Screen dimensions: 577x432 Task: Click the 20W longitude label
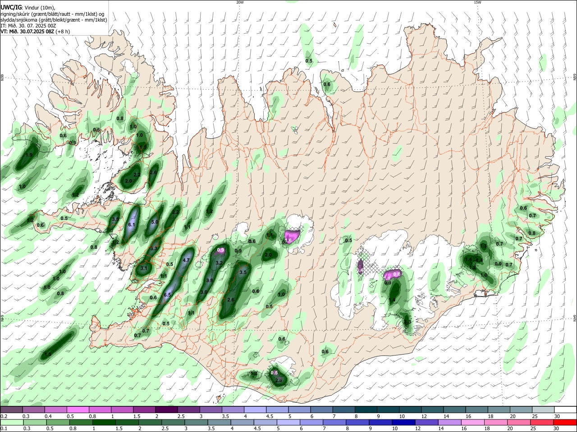(x=240, y=2)
